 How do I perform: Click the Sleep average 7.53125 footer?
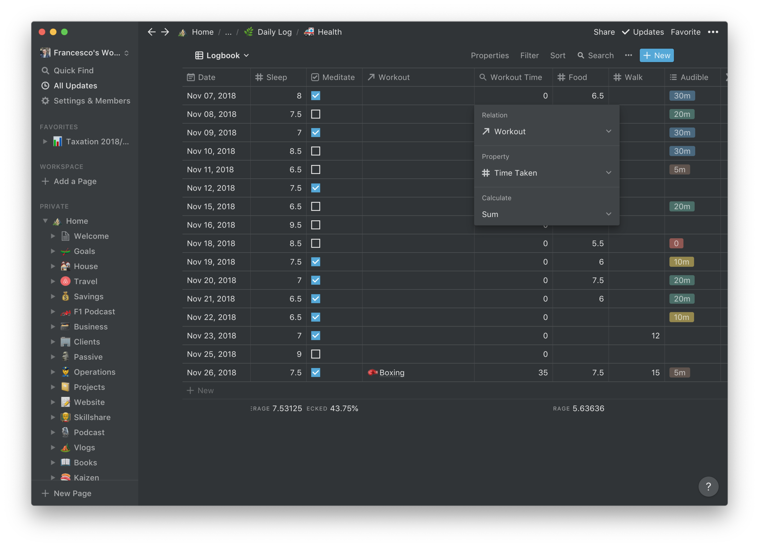pyautogui.click(x=276, y=408)
